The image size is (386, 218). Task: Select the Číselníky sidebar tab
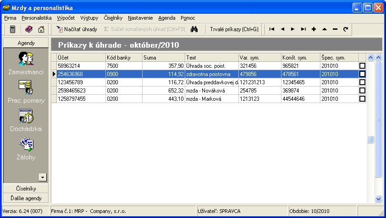click(26, 189)
